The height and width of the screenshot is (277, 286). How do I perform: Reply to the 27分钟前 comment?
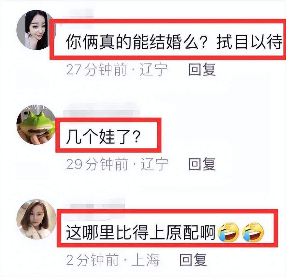[202, 69]
